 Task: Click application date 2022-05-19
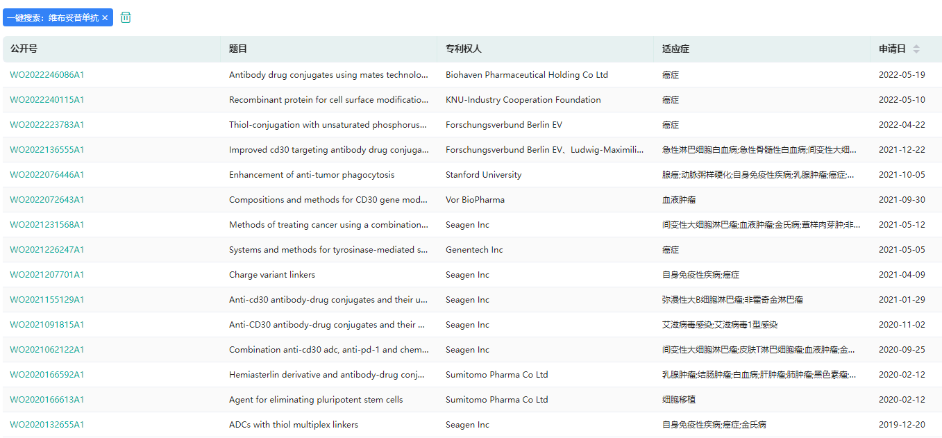pyautogui.click(x=902, y=75)
